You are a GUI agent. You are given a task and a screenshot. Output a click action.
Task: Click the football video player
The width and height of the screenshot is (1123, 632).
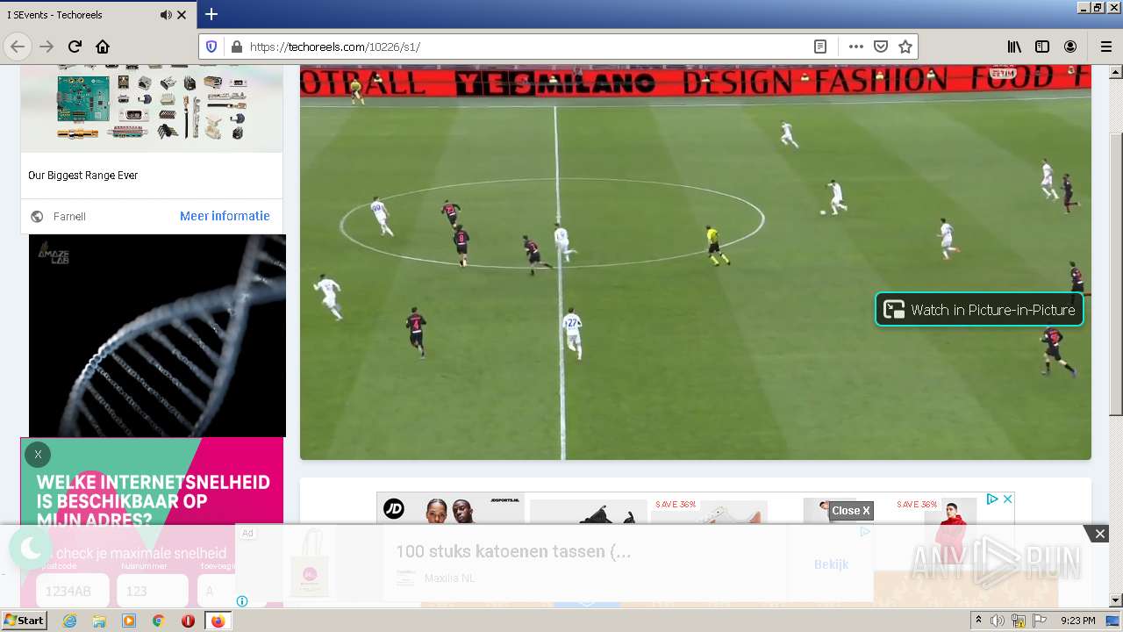coord(696,262)
